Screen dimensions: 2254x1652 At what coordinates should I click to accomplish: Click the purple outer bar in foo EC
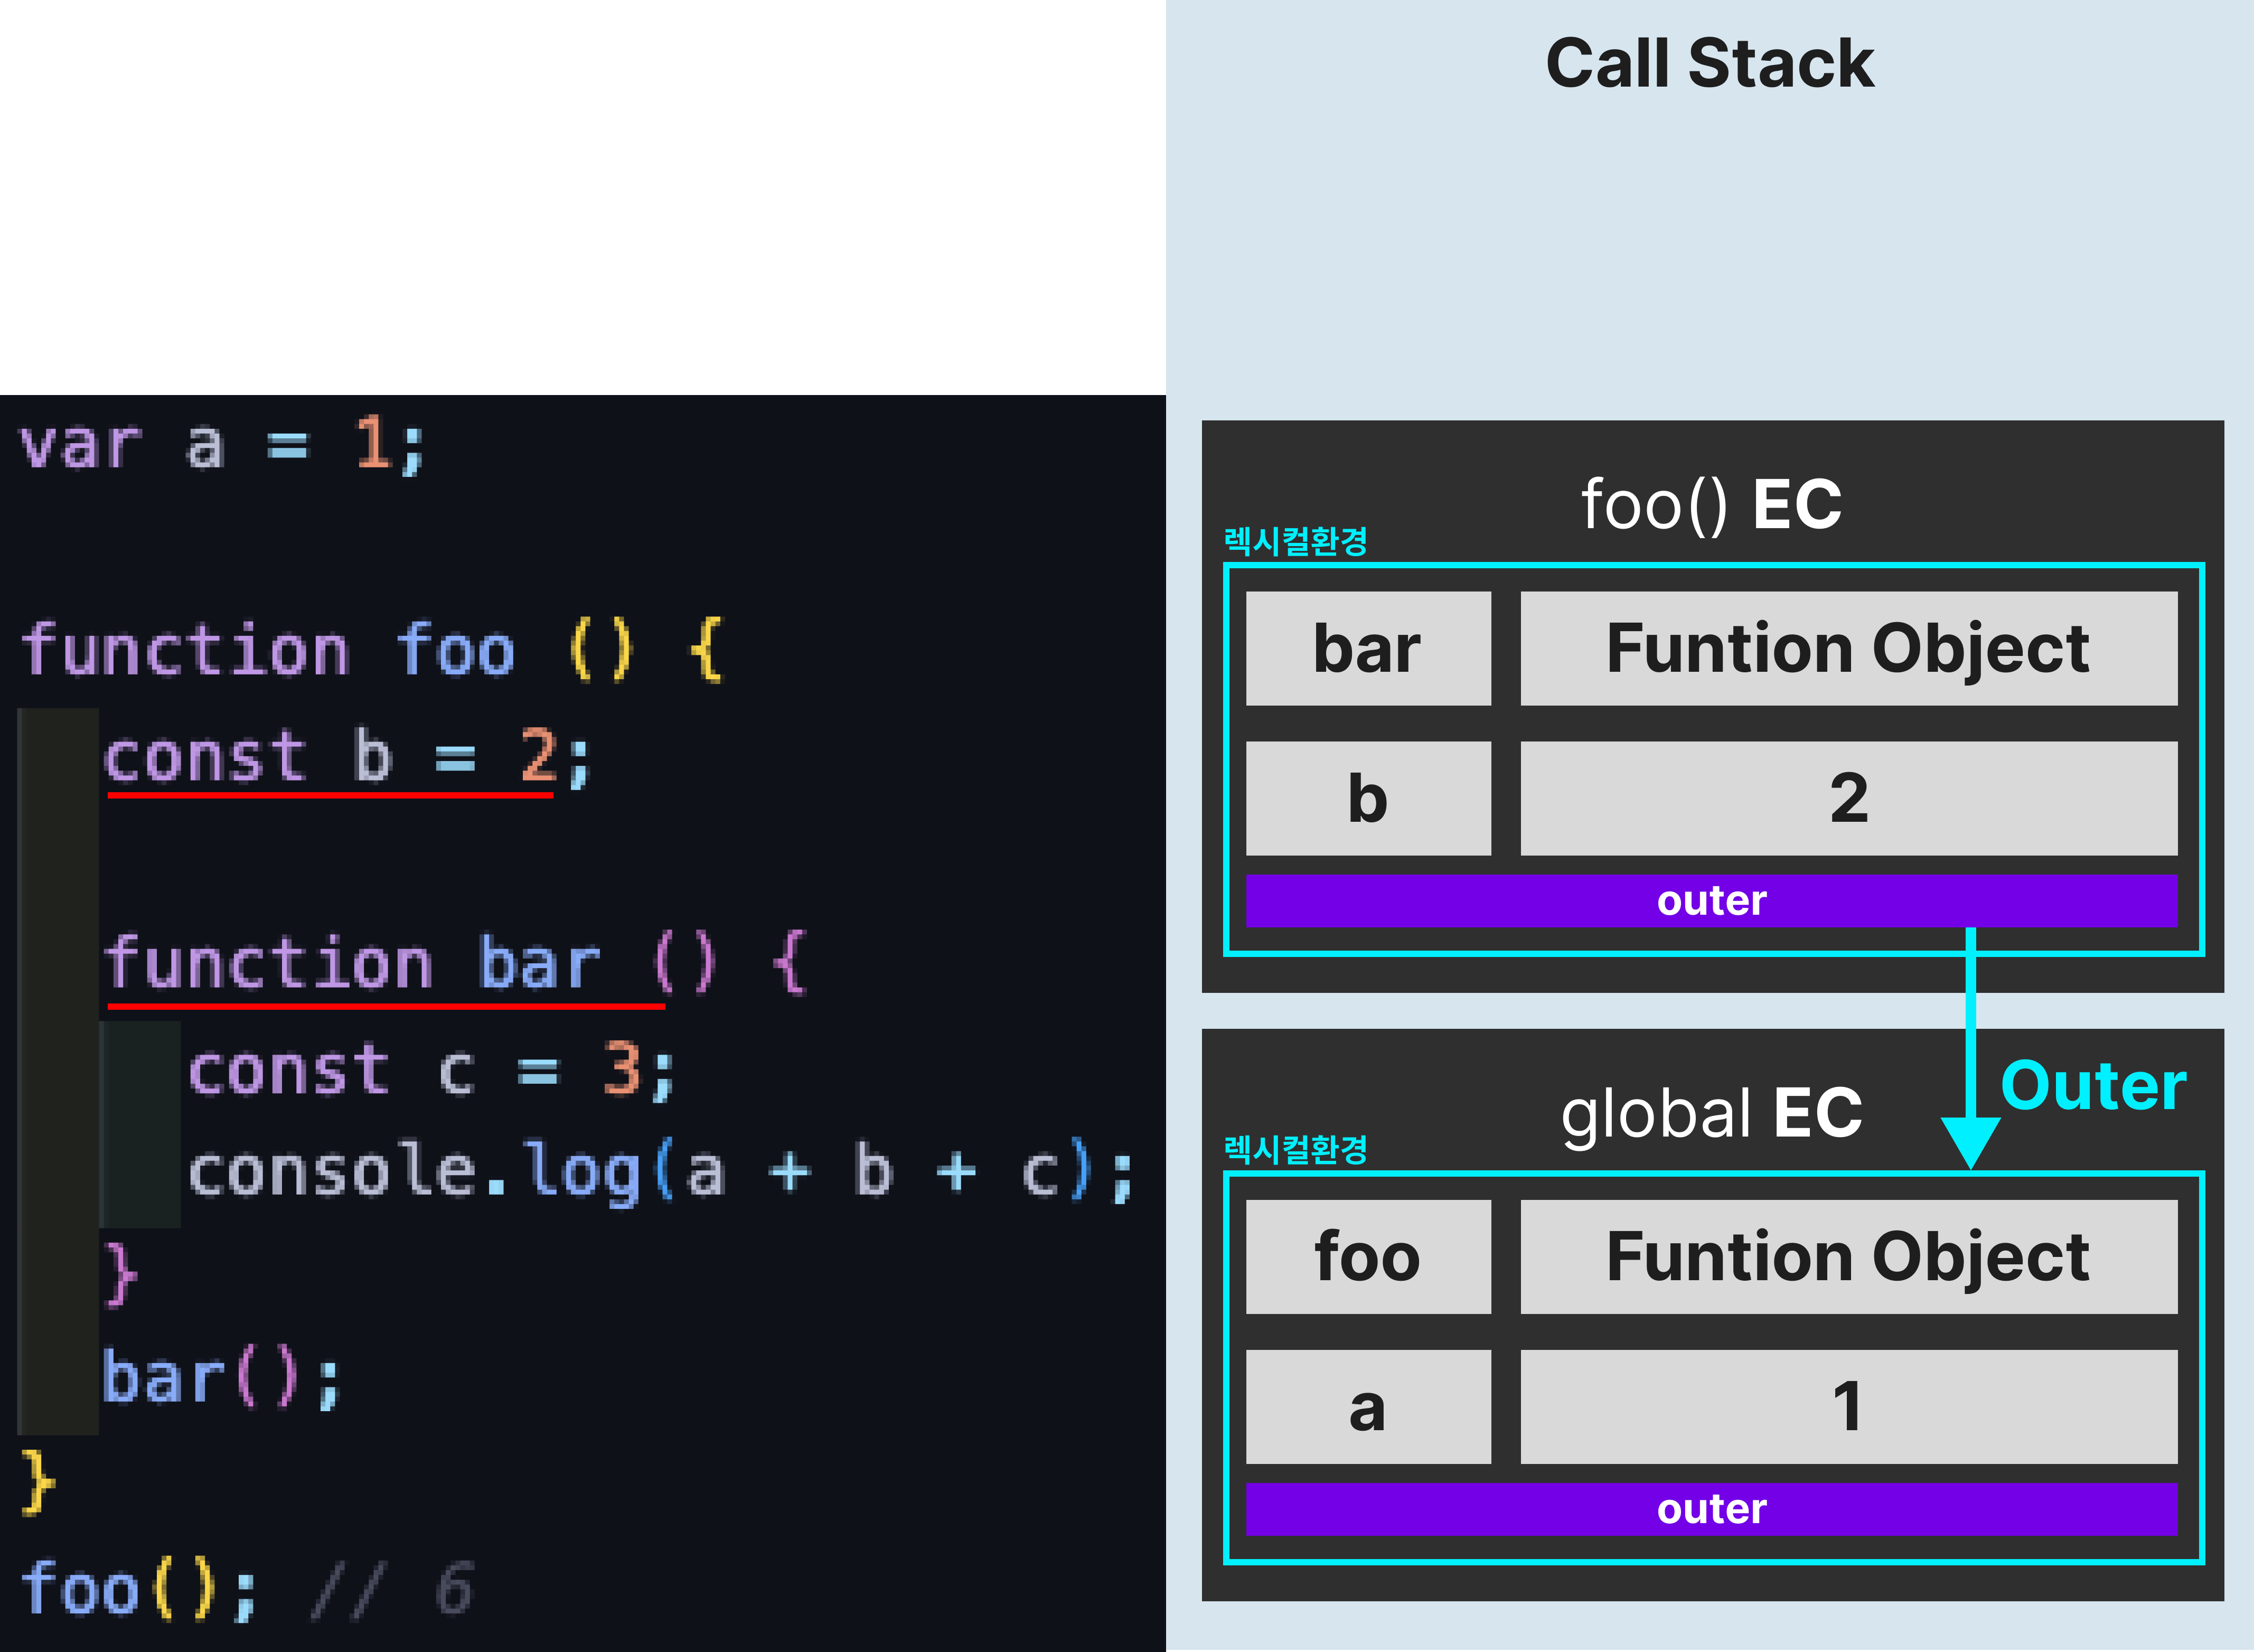[1710, 901]
